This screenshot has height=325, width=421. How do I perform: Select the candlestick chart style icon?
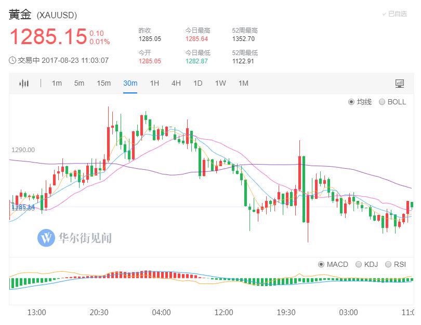tap(24, 83)
